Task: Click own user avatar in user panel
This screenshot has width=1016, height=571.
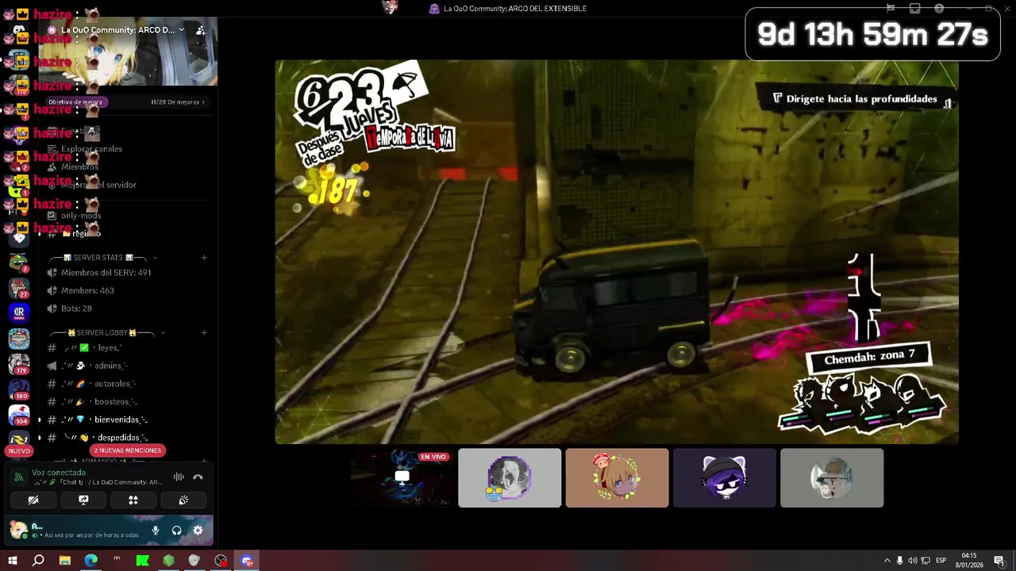Action: 17,530
